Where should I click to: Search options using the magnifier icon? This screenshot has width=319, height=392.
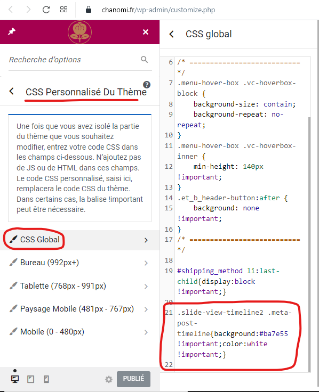pos(144,60)
